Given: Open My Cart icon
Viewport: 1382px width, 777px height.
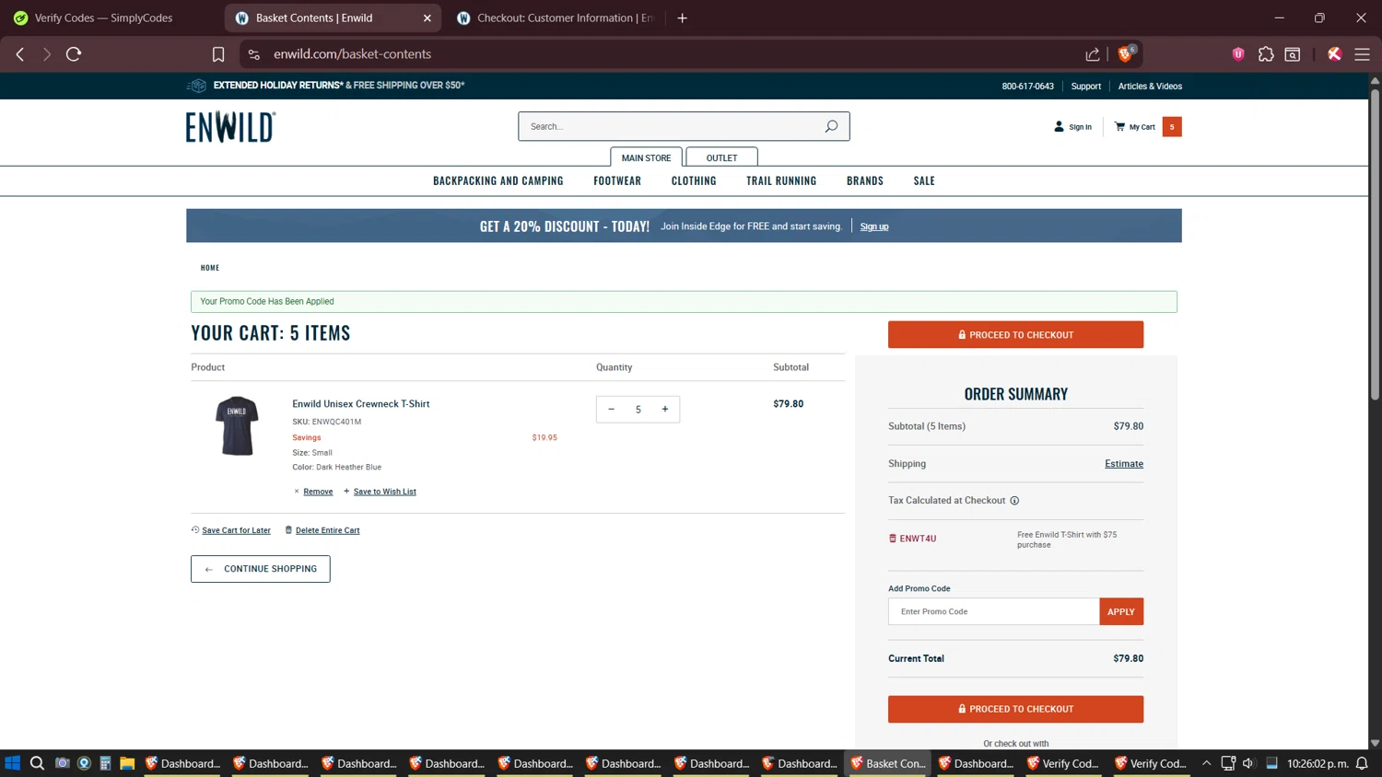Looking at the screenshot, I should (x=1119, y=126).
